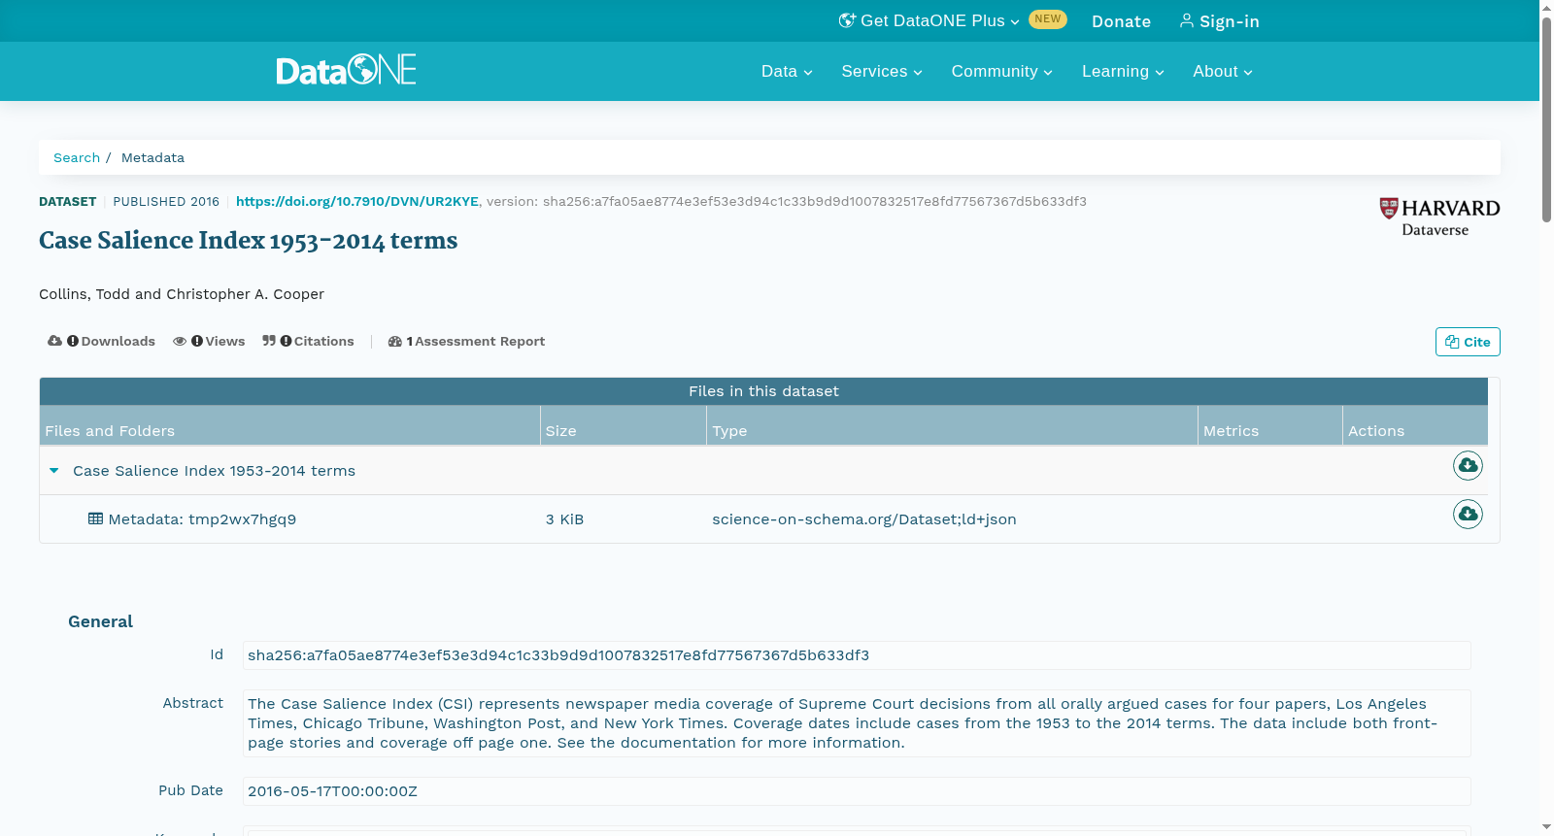Click the Downloads metric label
Viewport: 1554px width, 836px height.
coord(118,341)
